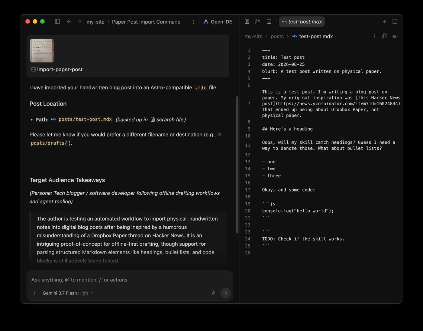This screenshot has height=331, width=423.
Task: Click the .mdx inline code text
Action: pyautogui.click(x=200, y=88)
